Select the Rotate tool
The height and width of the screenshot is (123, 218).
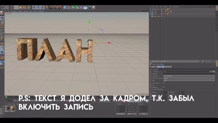click(25, 7)
